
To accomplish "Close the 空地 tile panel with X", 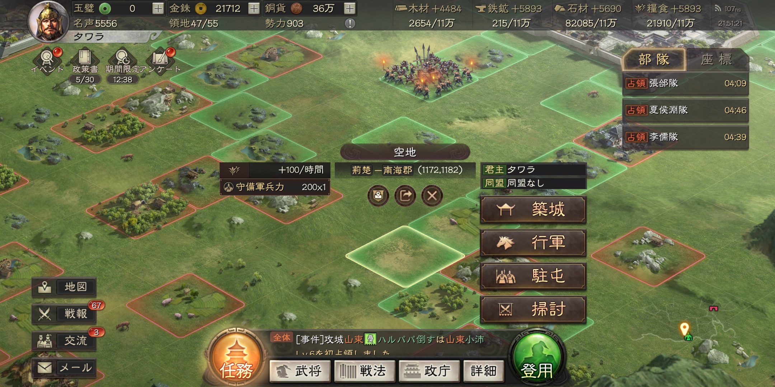I will coord(432,196).
